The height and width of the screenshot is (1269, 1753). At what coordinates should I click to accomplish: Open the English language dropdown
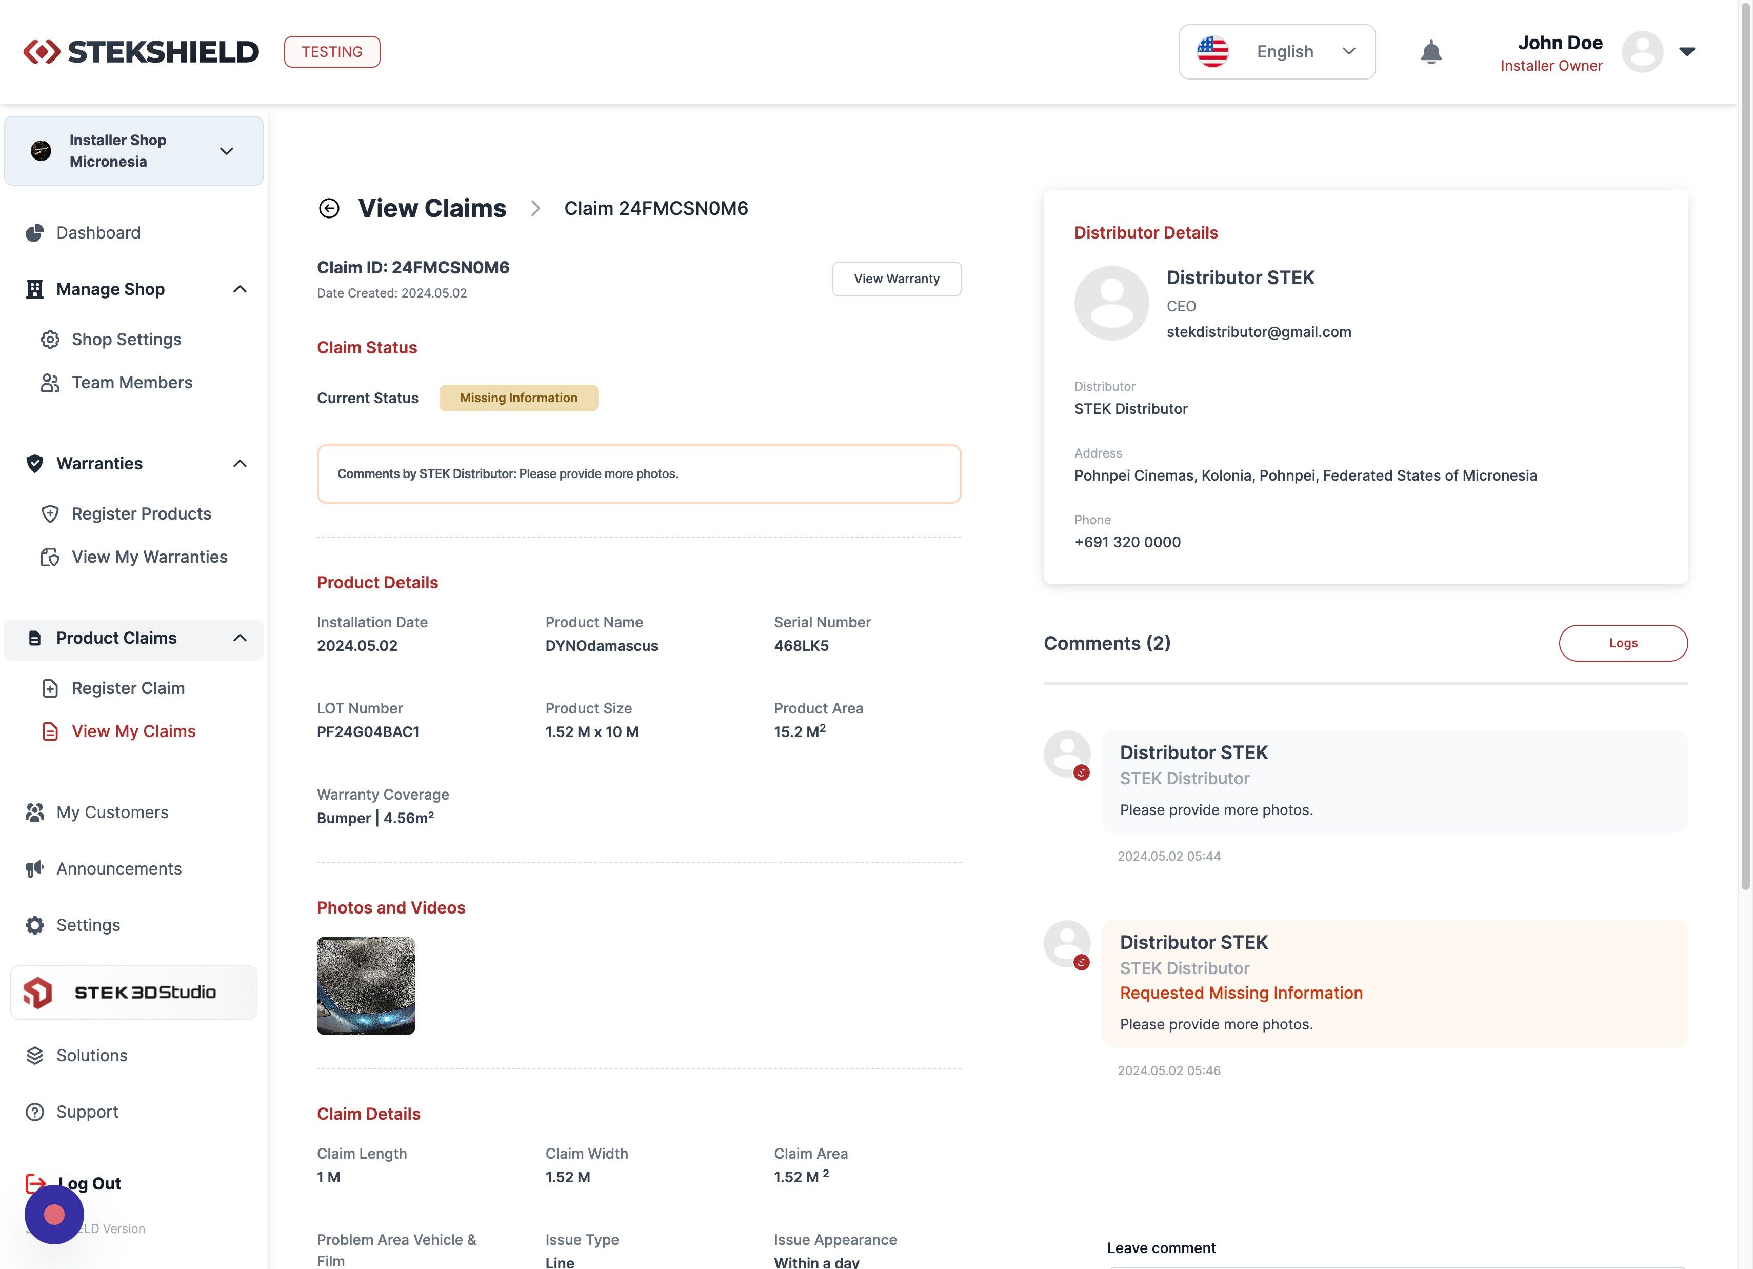[x=1277, y=52]
